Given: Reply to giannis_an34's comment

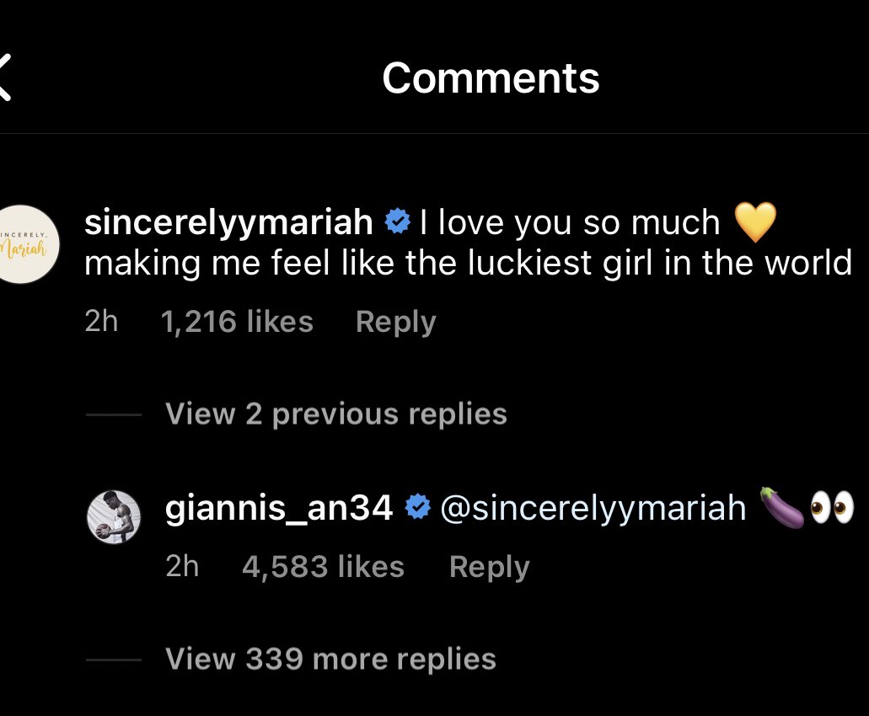Looking at the screenshot, I should [x=489, y=567].
